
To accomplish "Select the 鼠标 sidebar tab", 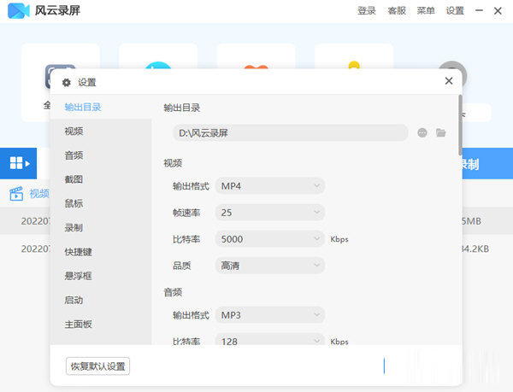I will (101, 203).
